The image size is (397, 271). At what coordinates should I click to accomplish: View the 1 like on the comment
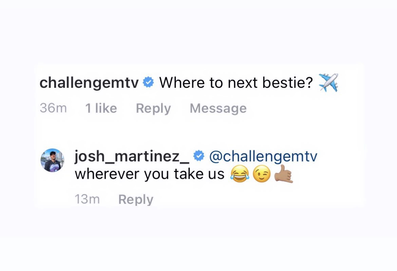pyautogui.click(x=101, y=108)
